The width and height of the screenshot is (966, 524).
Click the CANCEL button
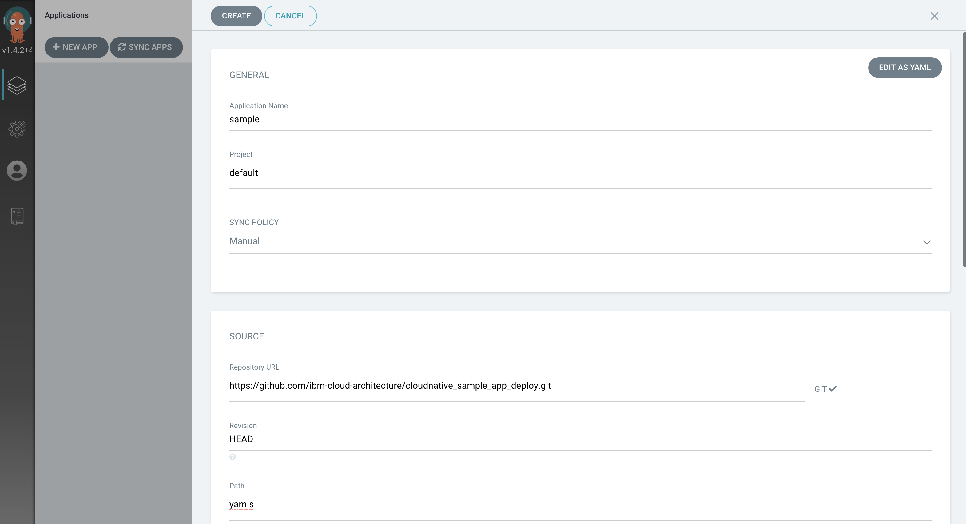click(290, 16)
